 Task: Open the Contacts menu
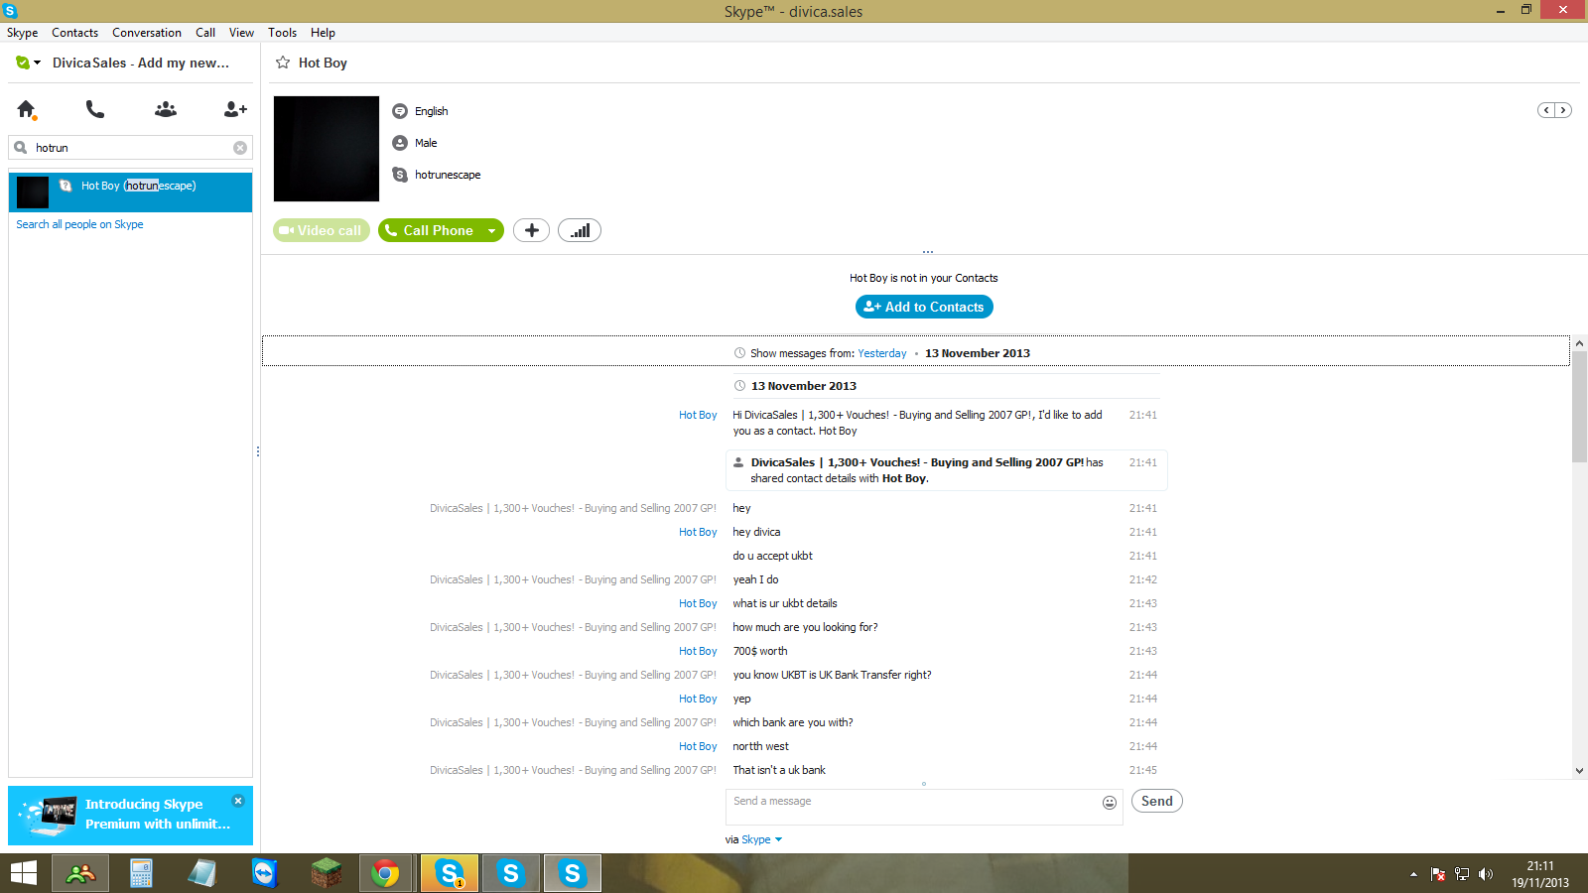click(75, 33)
